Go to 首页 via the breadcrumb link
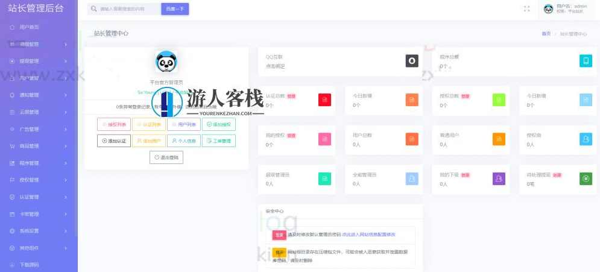This screenshot has width=600, height=272. pos(546,34)
